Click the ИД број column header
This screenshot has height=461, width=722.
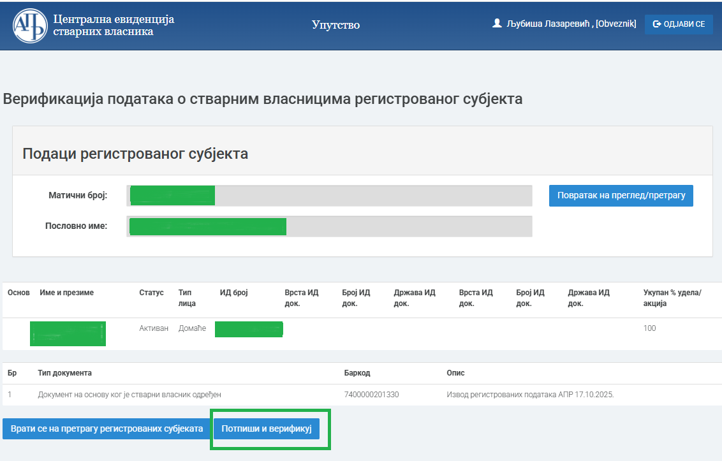click(x=234, y=293)
